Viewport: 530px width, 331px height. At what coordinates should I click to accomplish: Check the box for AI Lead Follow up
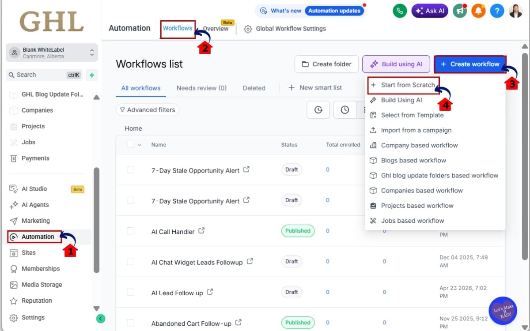(130, 292)
